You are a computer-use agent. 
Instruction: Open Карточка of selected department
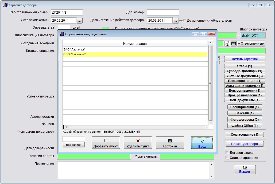pyautogui.click(x=170, y=143)
